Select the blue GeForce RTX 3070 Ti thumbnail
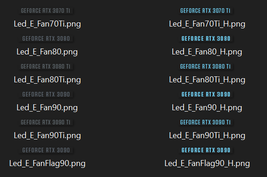This screenshot has height=177, width=267. click(x=205, y=11)
